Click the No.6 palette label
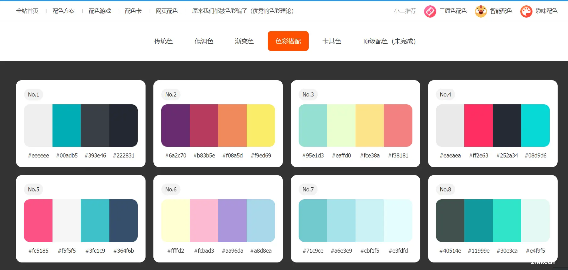Viewport: 568px width, 270px height. pos(171,190)
